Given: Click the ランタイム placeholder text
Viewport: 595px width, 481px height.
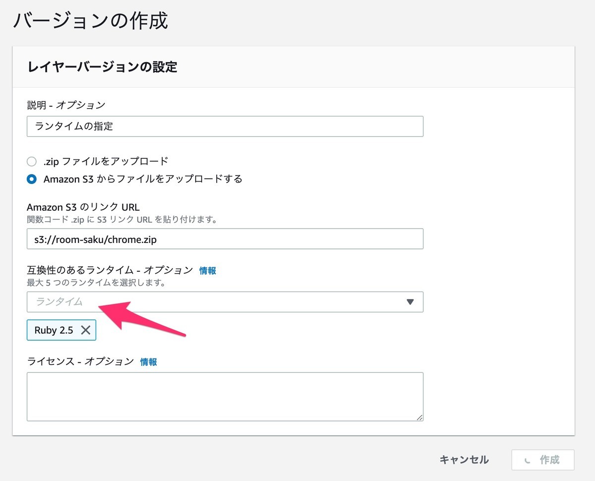Looking at the screenshot, I should (x=59, y=301).
